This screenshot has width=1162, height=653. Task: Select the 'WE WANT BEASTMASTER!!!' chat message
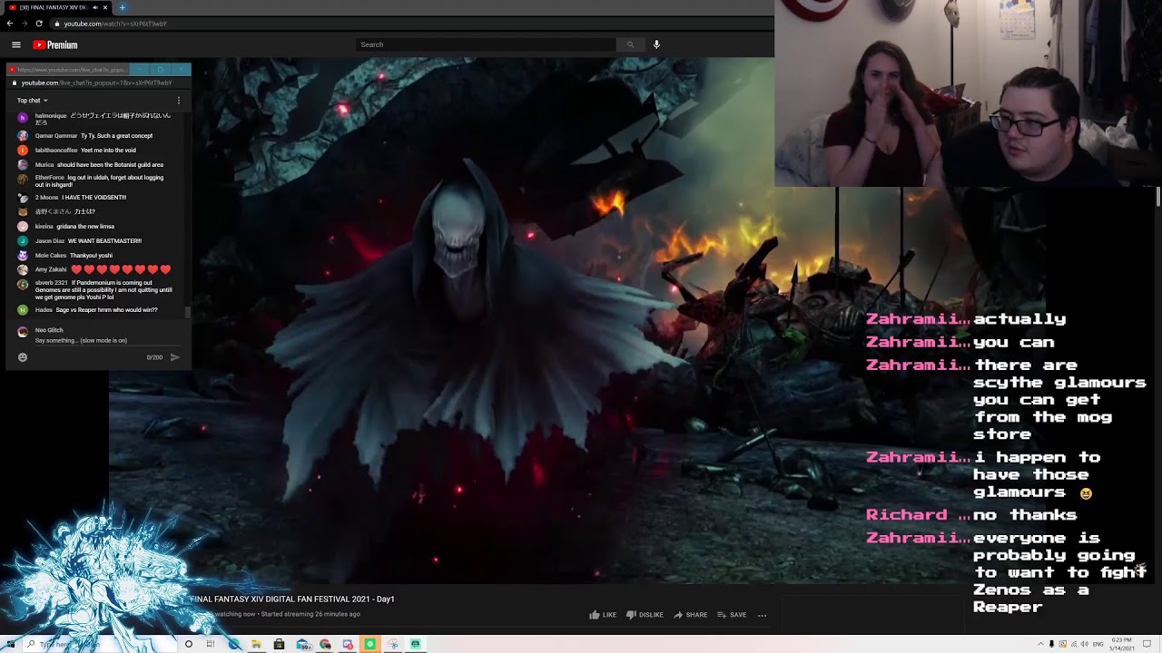tap(104, 241)
